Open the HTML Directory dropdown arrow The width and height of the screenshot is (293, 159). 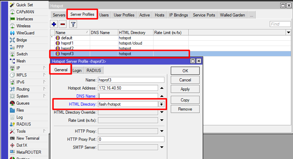coord(162,104)
